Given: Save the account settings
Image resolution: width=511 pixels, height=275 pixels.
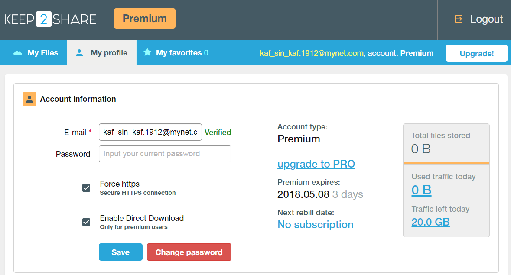Looking at the screenshot, I should (x=120, y=252).
